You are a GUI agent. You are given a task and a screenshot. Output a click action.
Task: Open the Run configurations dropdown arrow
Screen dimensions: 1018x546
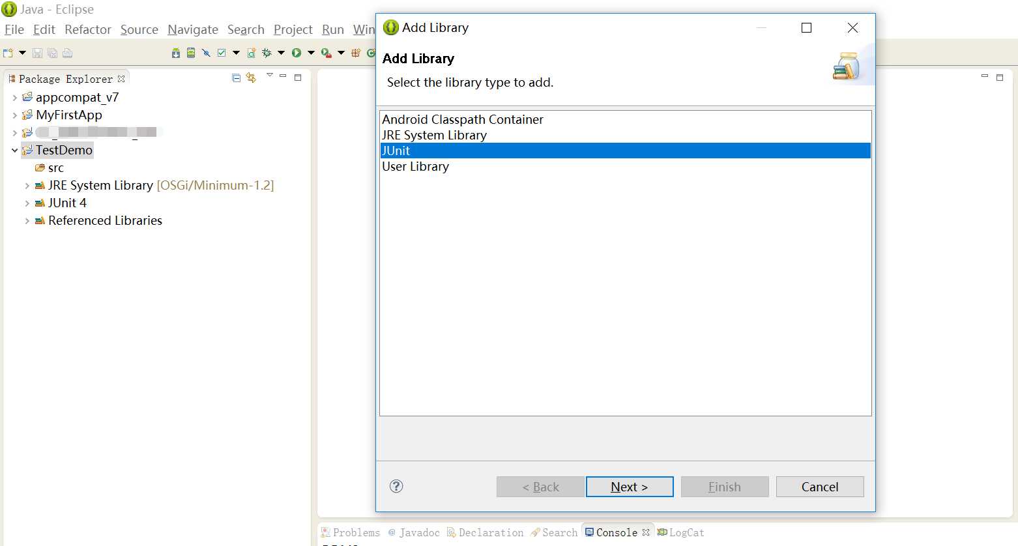coord(311,53)
